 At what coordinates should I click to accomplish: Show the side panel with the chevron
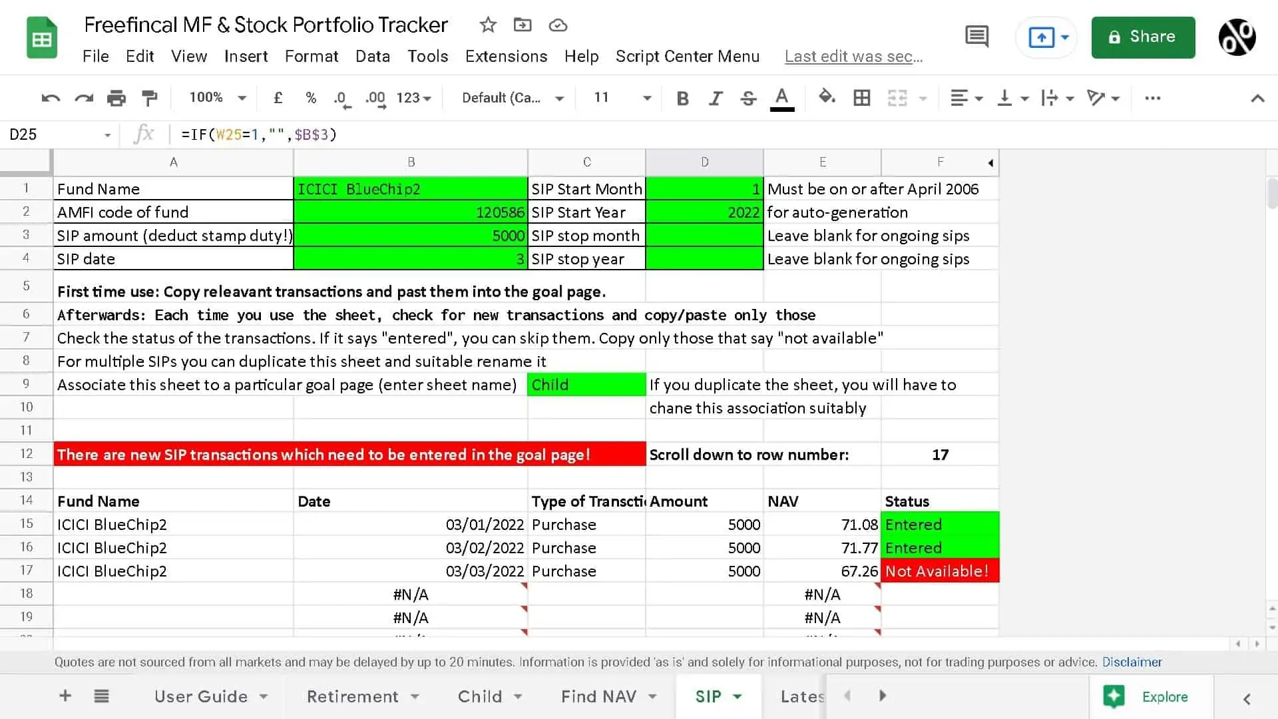1247,698
